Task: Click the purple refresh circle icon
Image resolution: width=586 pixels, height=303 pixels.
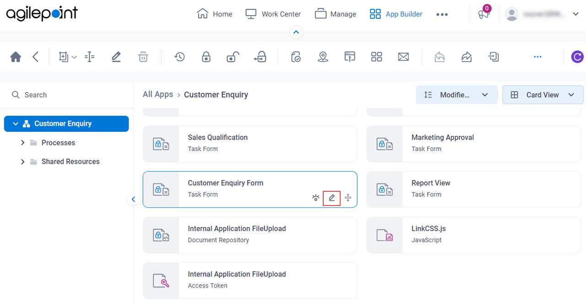Action: (577, 57)
